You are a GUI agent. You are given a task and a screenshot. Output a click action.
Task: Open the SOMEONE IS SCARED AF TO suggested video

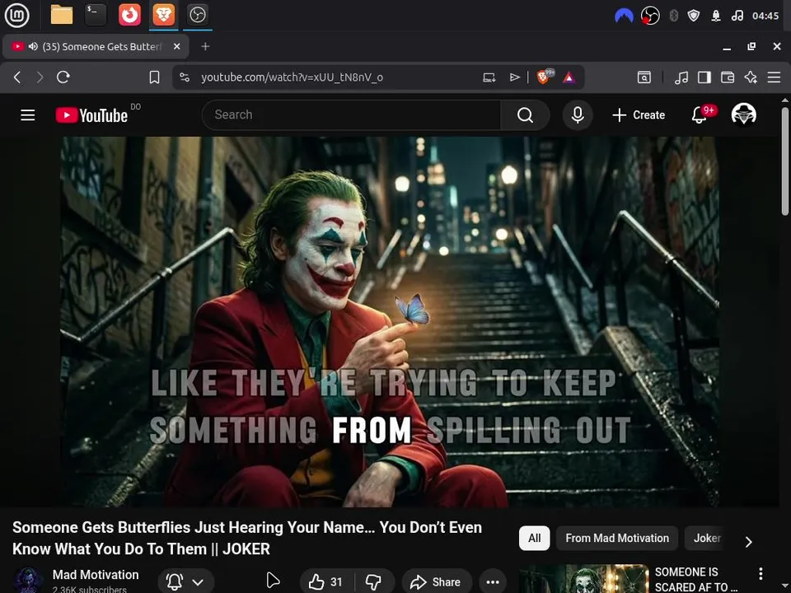[x=695, y=579]
